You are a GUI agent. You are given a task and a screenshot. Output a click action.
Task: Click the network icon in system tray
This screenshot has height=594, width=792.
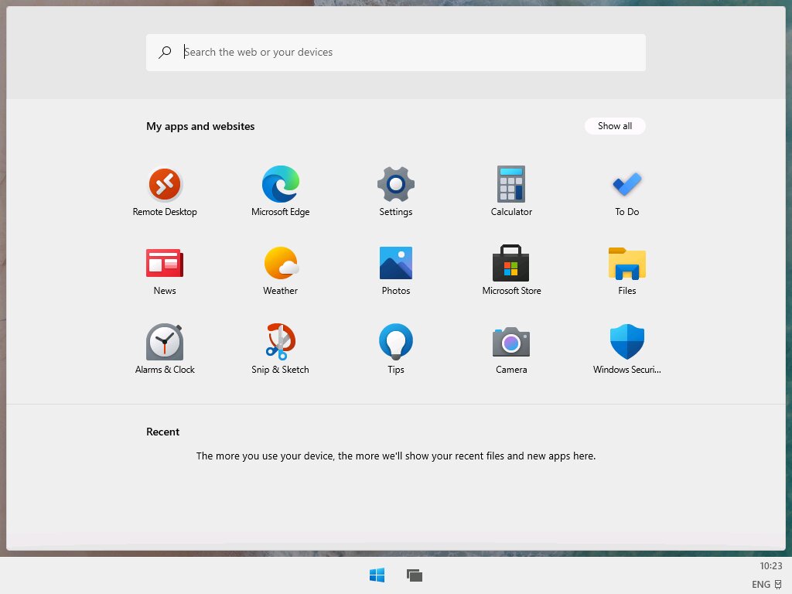click(778, 585)
